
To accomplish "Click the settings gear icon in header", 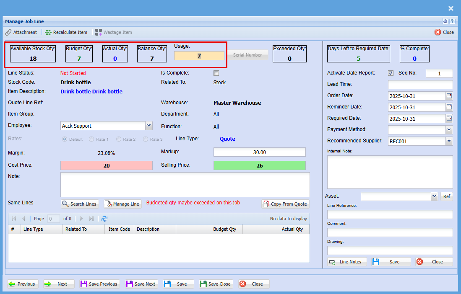I will click(445, 21).
